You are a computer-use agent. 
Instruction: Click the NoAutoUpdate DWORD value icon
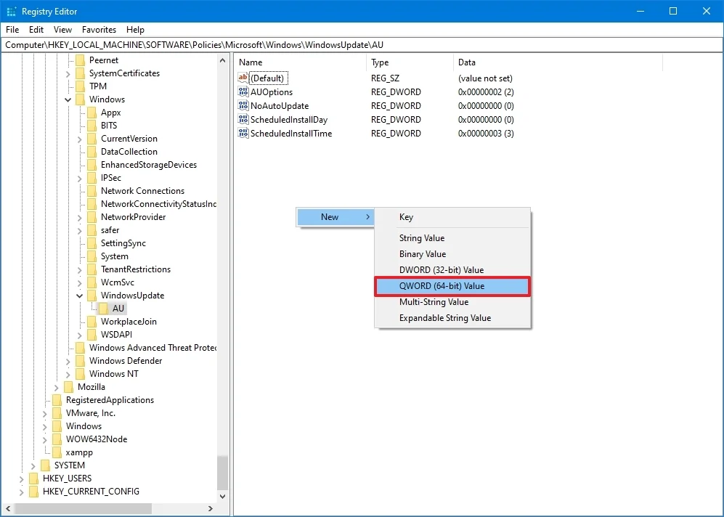point(243,105)
